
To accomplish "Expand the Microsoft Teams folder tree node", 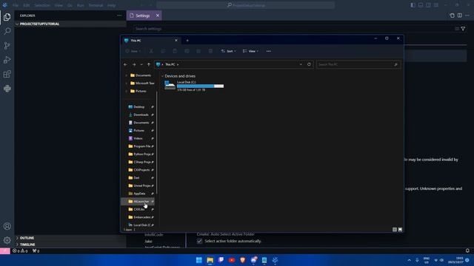I will pos(127,83).
